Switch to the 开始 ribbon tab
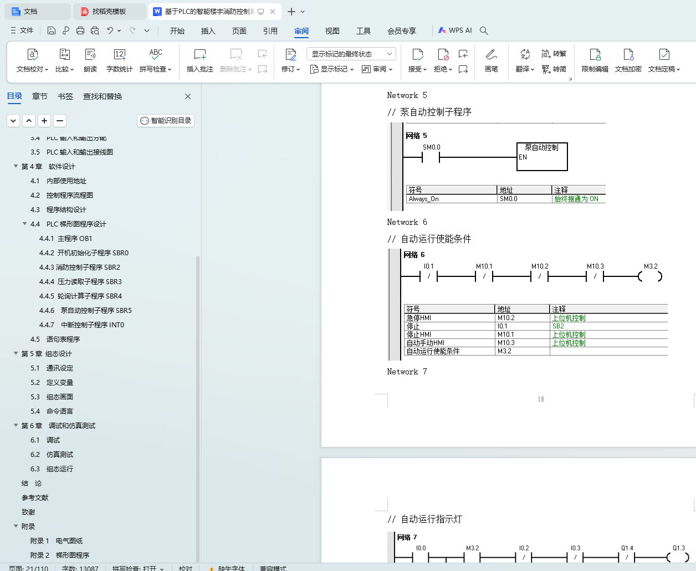 point(177,31)
